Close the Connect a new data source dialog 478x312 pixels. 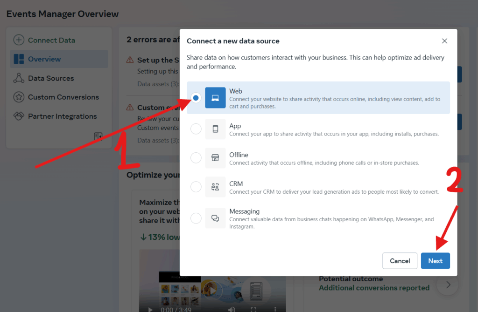coord(444,41)
